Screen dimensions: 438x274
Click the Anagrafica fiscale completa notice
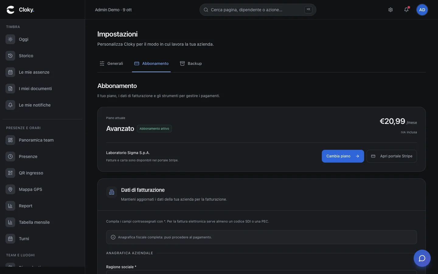pyautogui.click(x=262, y=237)
